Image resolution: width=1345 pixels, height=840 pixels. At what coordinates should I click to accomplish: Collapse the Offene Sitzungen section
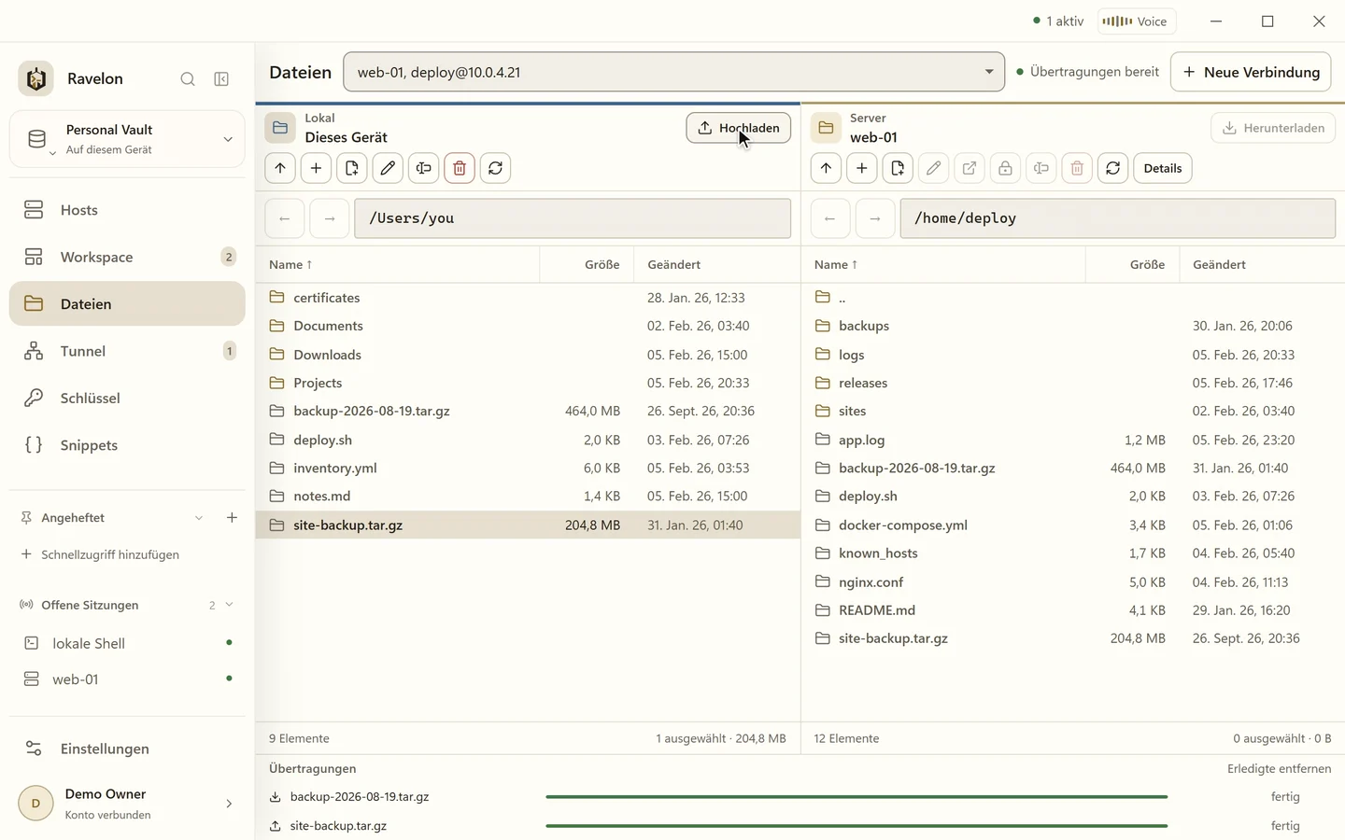tap(229, 605)
